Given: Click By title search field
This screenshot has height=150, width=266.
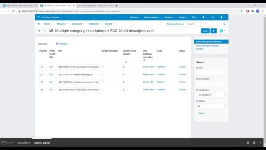Looking at the screenshot, I should [211, 72].
